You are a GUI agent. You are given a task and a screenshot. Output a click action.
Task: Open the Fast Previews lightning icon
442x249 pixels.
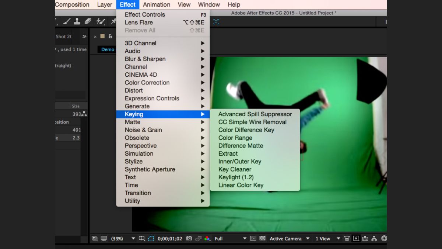tap(356, 239)
